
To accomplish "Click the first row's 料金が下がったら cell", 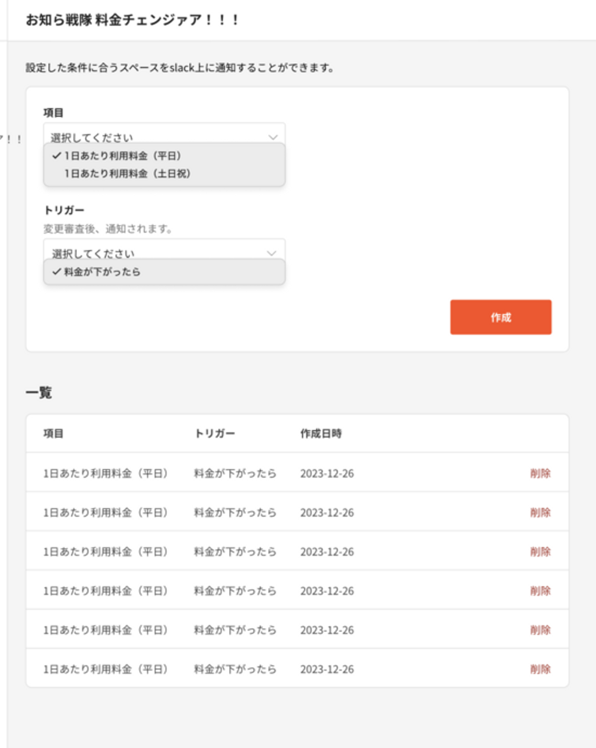I will point(235,473).
